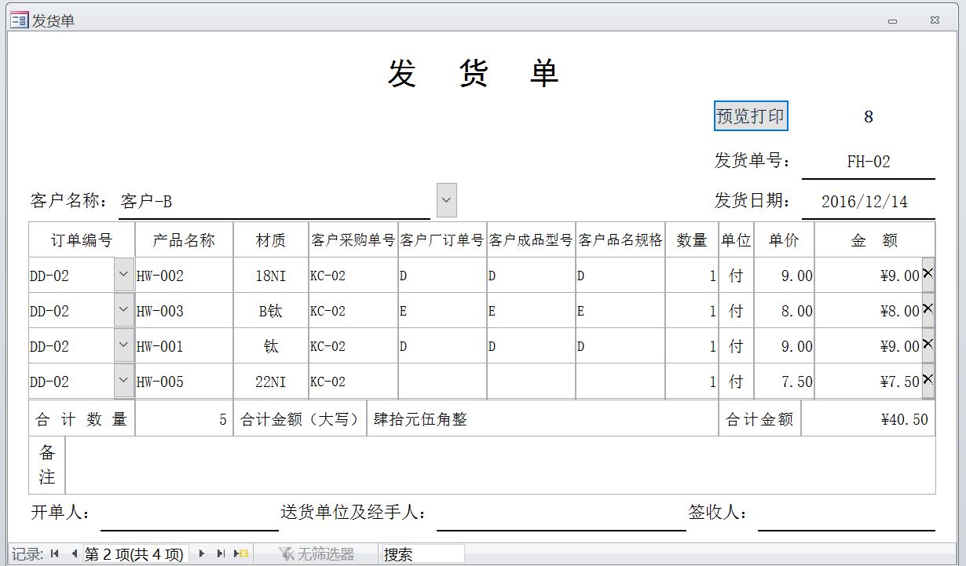Jump to the last record
Screen dimensions: 966x566
pos(221,554)
